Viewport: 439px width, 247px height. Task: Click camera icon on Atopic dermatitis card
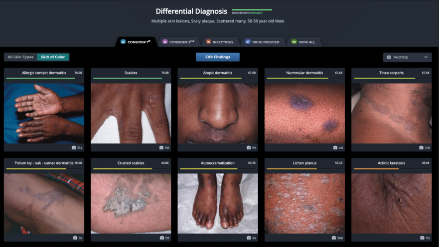click(x=248, y=148)
